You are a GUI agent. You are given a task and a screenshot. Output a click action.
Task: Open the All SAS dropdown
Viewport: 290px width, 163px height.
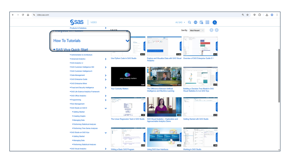[180, 22]
